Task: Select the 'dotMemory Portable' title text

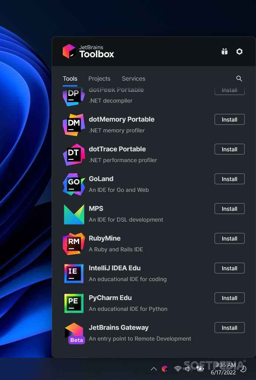Action: click(x=121, y=119)
